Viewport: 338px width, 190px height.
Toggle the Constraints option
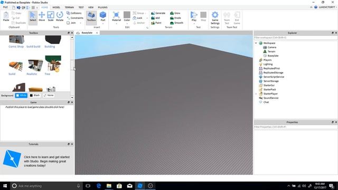pyautogui.click(x=75, y=18)
